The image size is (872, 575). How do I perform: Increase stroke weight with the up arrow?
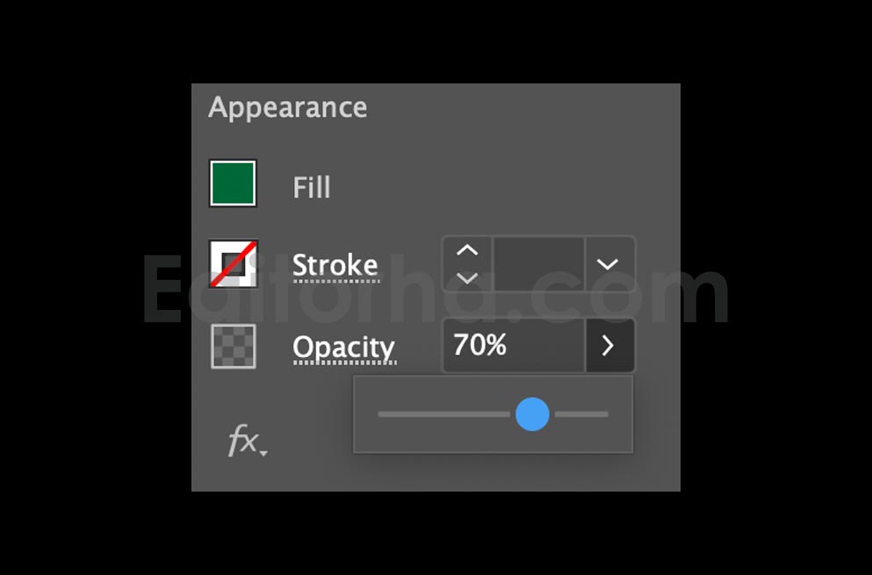point(467,251)
